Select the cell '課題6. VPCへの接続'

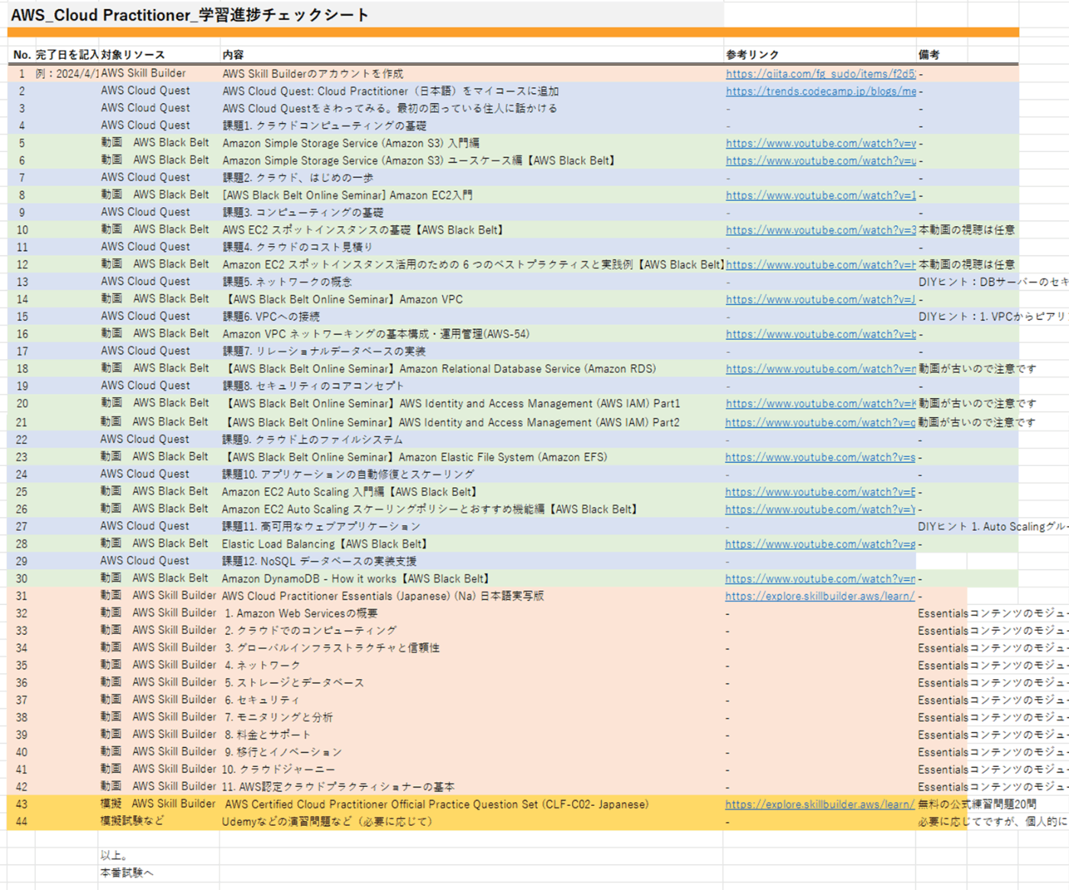[x=271, y=316]
